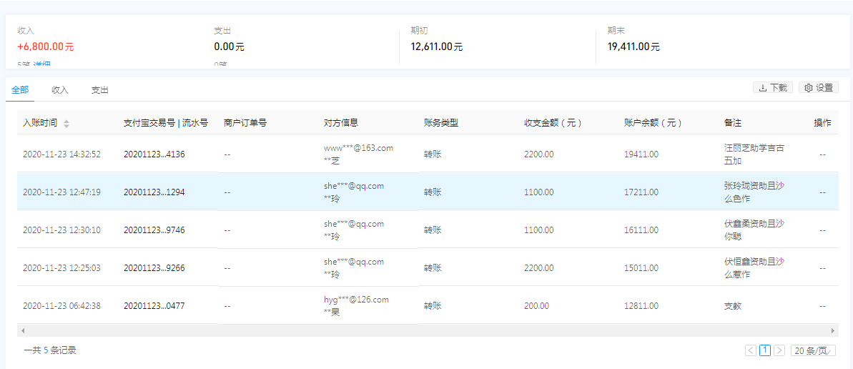
Task: Click transaction number 20201123...1294
Action: coord(154,192)
